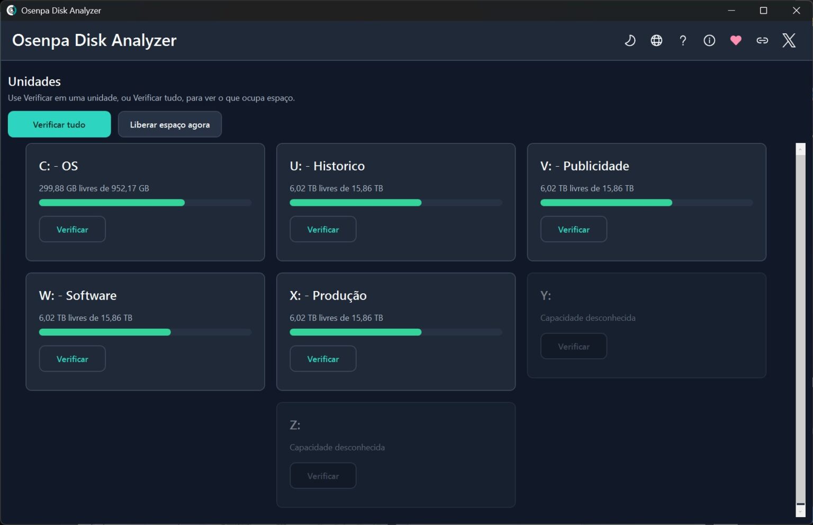Minimize the Osenpa Disk Analyzer window
The width and height of the screenshot is (813, 525).
pyautogui.click(x=731, y=11)
